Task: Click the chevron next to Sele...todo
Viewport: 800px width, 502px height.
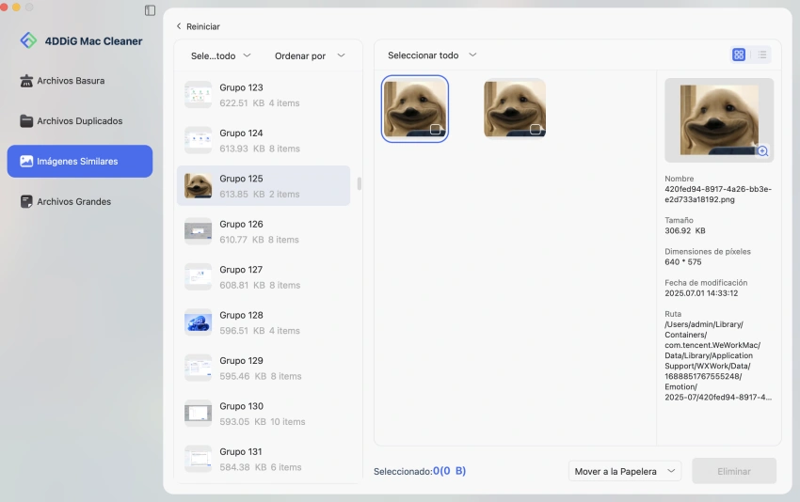Action: (x=247, y=55)
